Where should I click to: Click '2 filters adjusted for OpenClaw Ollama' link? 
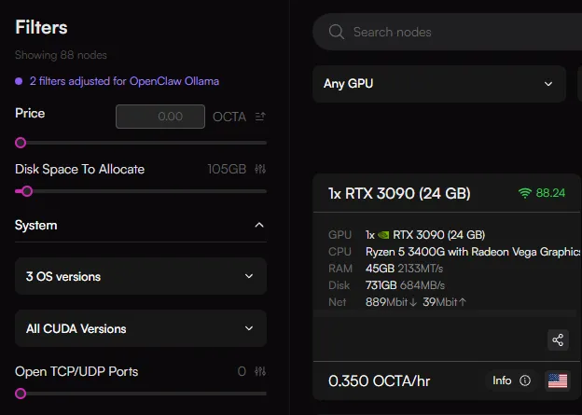(124, 81)
